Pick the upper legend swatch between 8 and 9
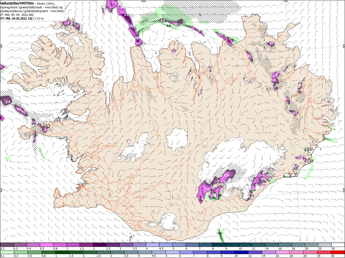Viewport: 345px width, 258px height. (218, 245)
